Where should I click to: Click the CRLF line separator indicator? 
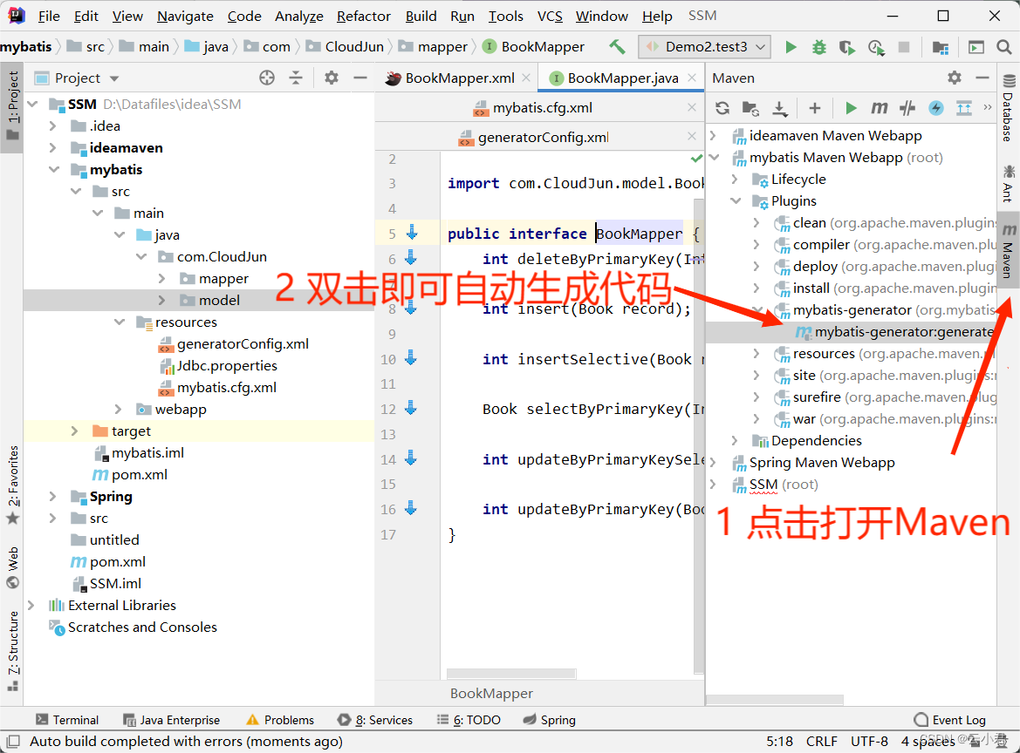click(x=822, y=742)
